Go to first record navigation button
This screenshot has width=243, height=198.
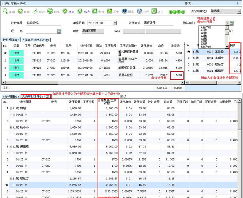171,12
